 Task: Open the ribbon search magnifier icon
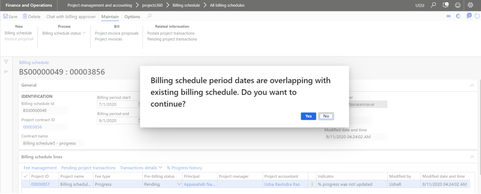[x=149, y=16]
